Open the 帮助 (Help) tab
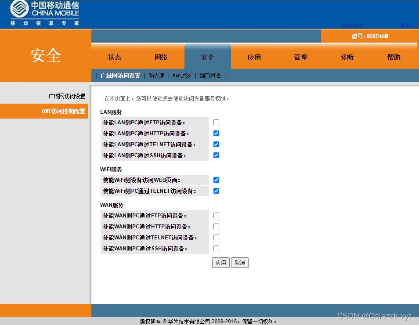Image resolution: width=419 pixels, height=325 pixels. (394, 56)
